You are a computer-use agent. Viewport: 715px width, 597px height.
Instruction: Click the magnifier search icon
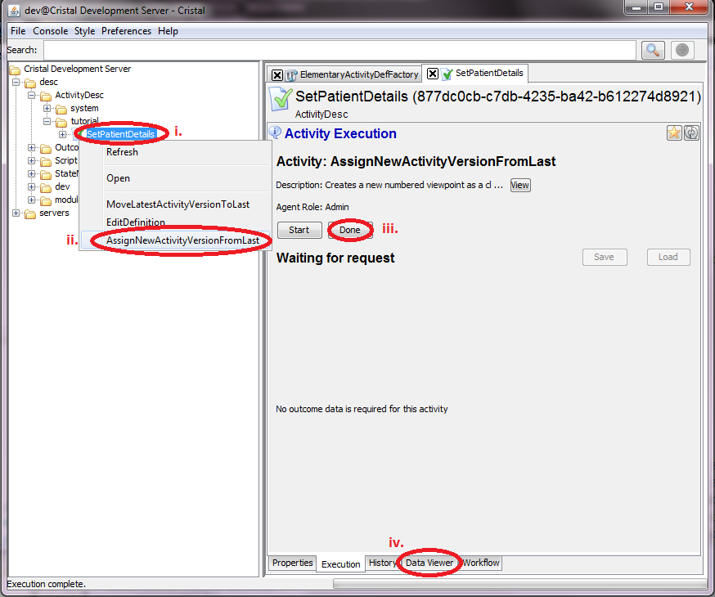[x=653, y=50]
